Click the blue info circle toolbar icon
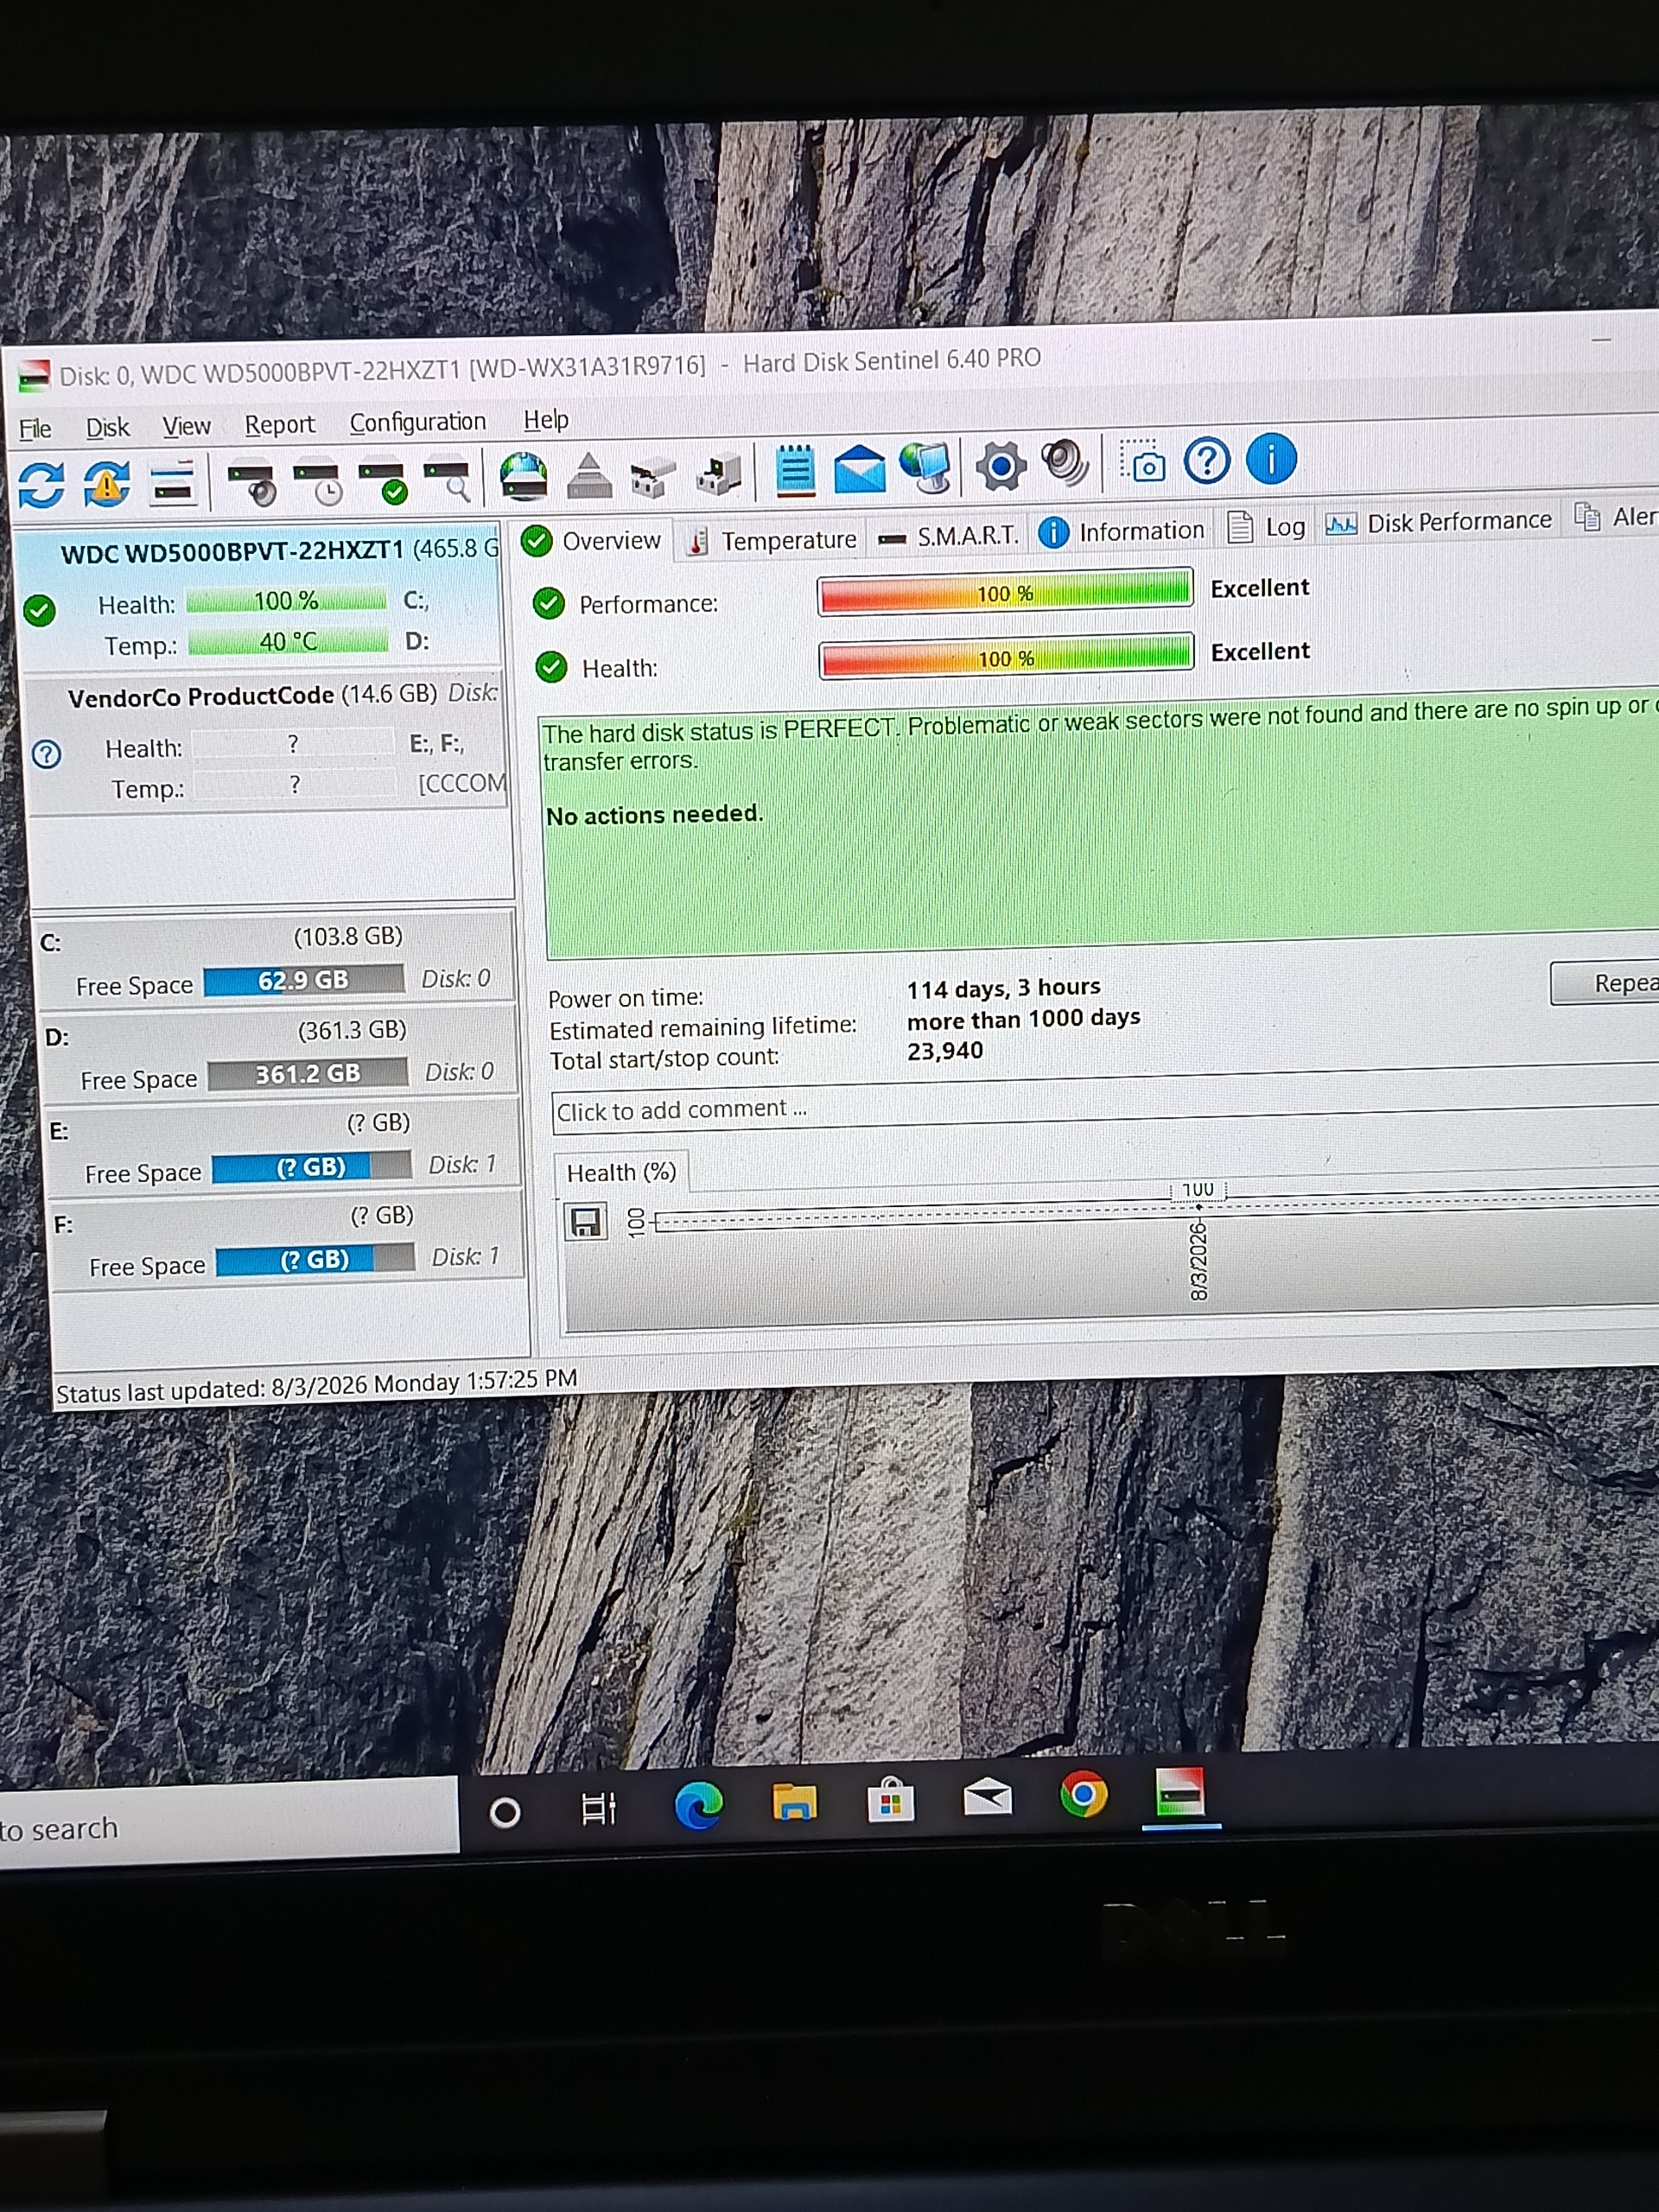The width and height of the screenshot is (1659, 2212). [1271, 459]
